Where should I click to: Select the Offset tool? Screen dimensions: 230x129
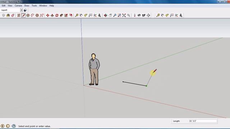pyautogui.click(x=71, y=15)
